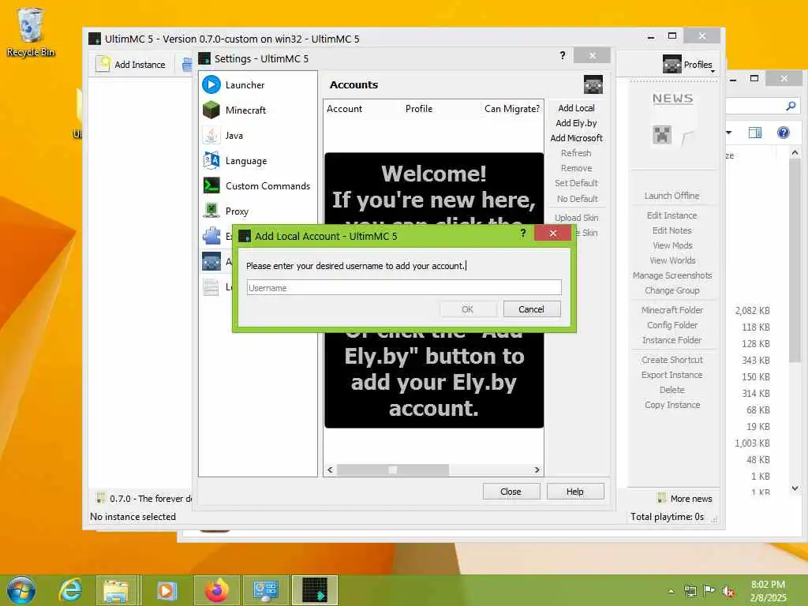Click the help question mark in Add Local Account dialog
Screen dimensions: 808x606
point(522,233)
